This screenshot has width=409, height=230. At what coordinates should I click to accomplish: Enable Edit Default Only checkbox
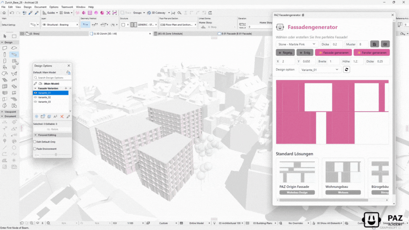click(35, 142)
